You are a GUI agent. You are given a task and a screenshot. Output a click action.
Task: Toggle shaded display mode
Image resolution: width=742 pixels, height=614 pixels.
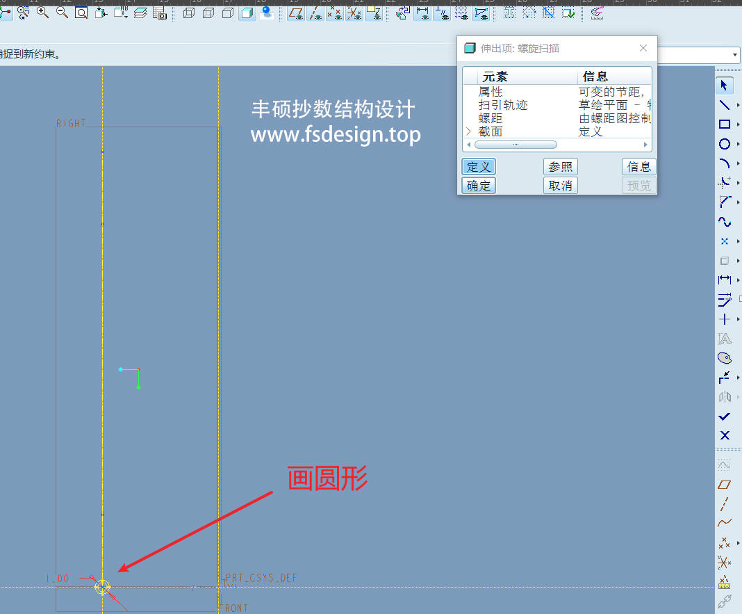pos(247,13)
